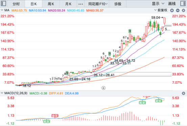The image size is (187, 126).
Task: Click the leftmost 死叉 marker in MACD panel
Action: [x=46, y=122]
